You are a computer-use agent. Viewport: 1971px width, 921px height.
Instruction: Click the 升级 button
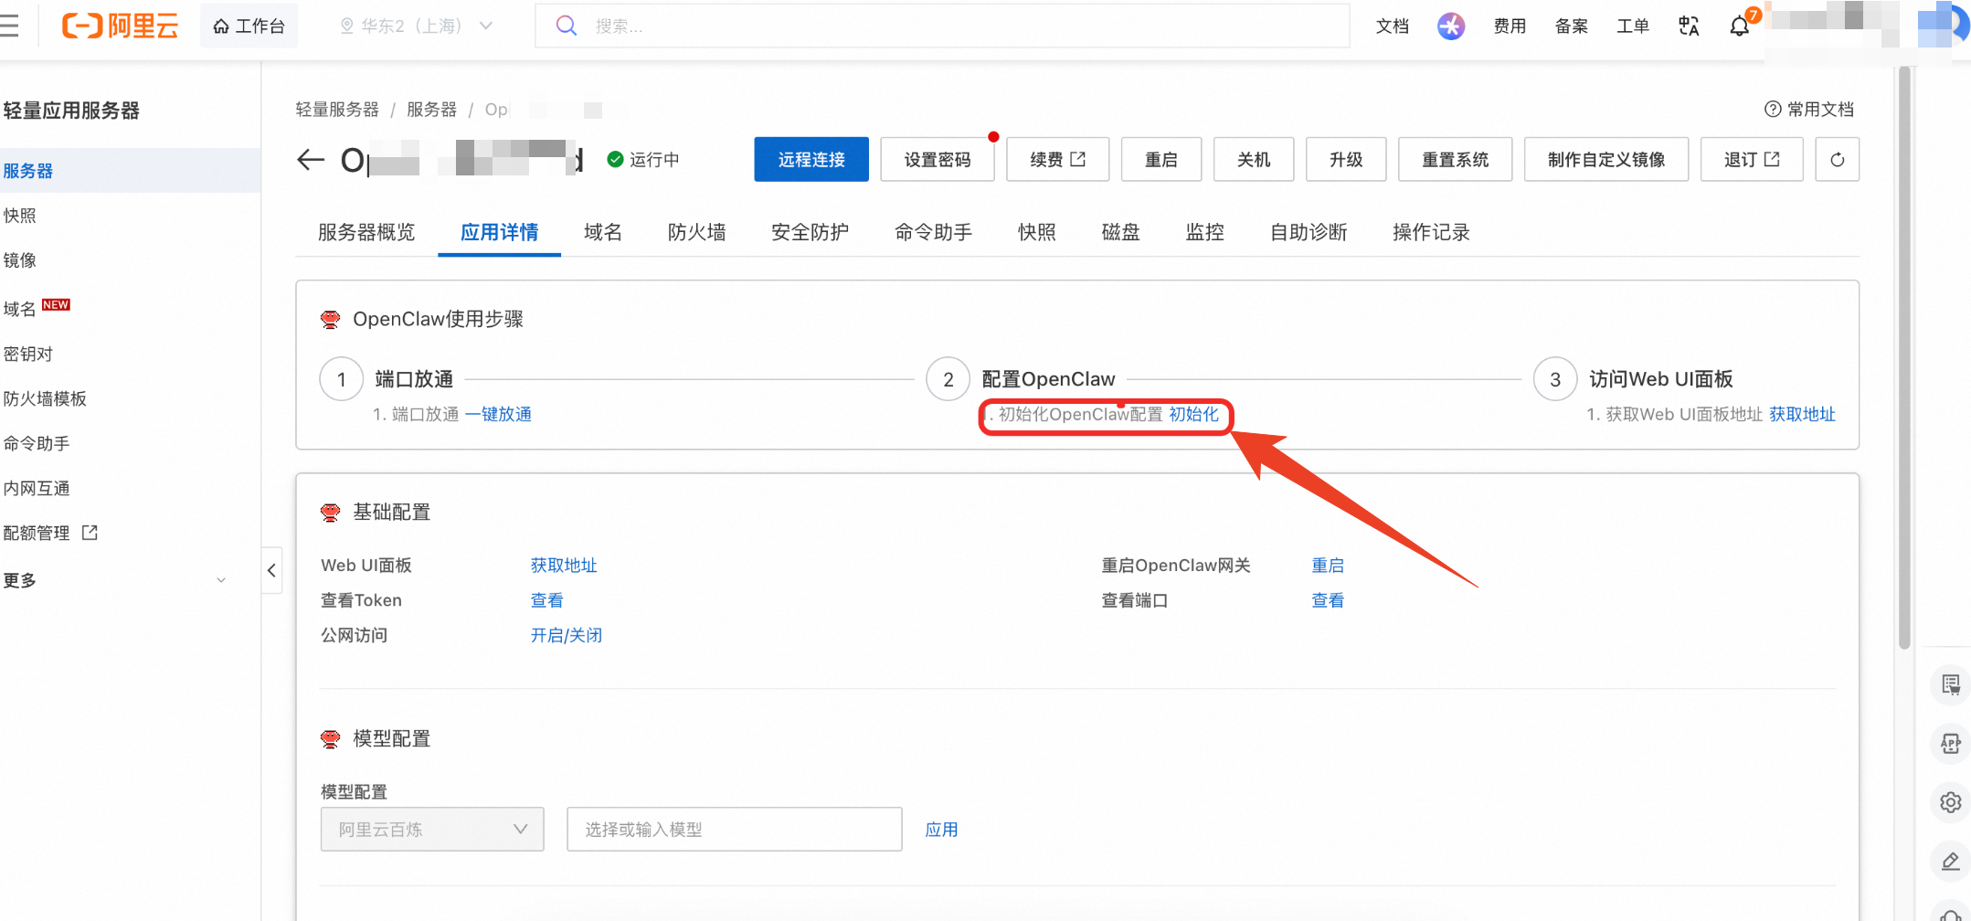coord(1346,160)
